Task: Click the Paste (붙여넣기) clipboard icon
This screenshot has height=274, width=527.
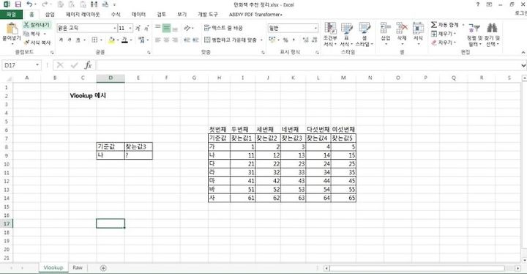Action: pyautogui.click(x=12, y=29)
